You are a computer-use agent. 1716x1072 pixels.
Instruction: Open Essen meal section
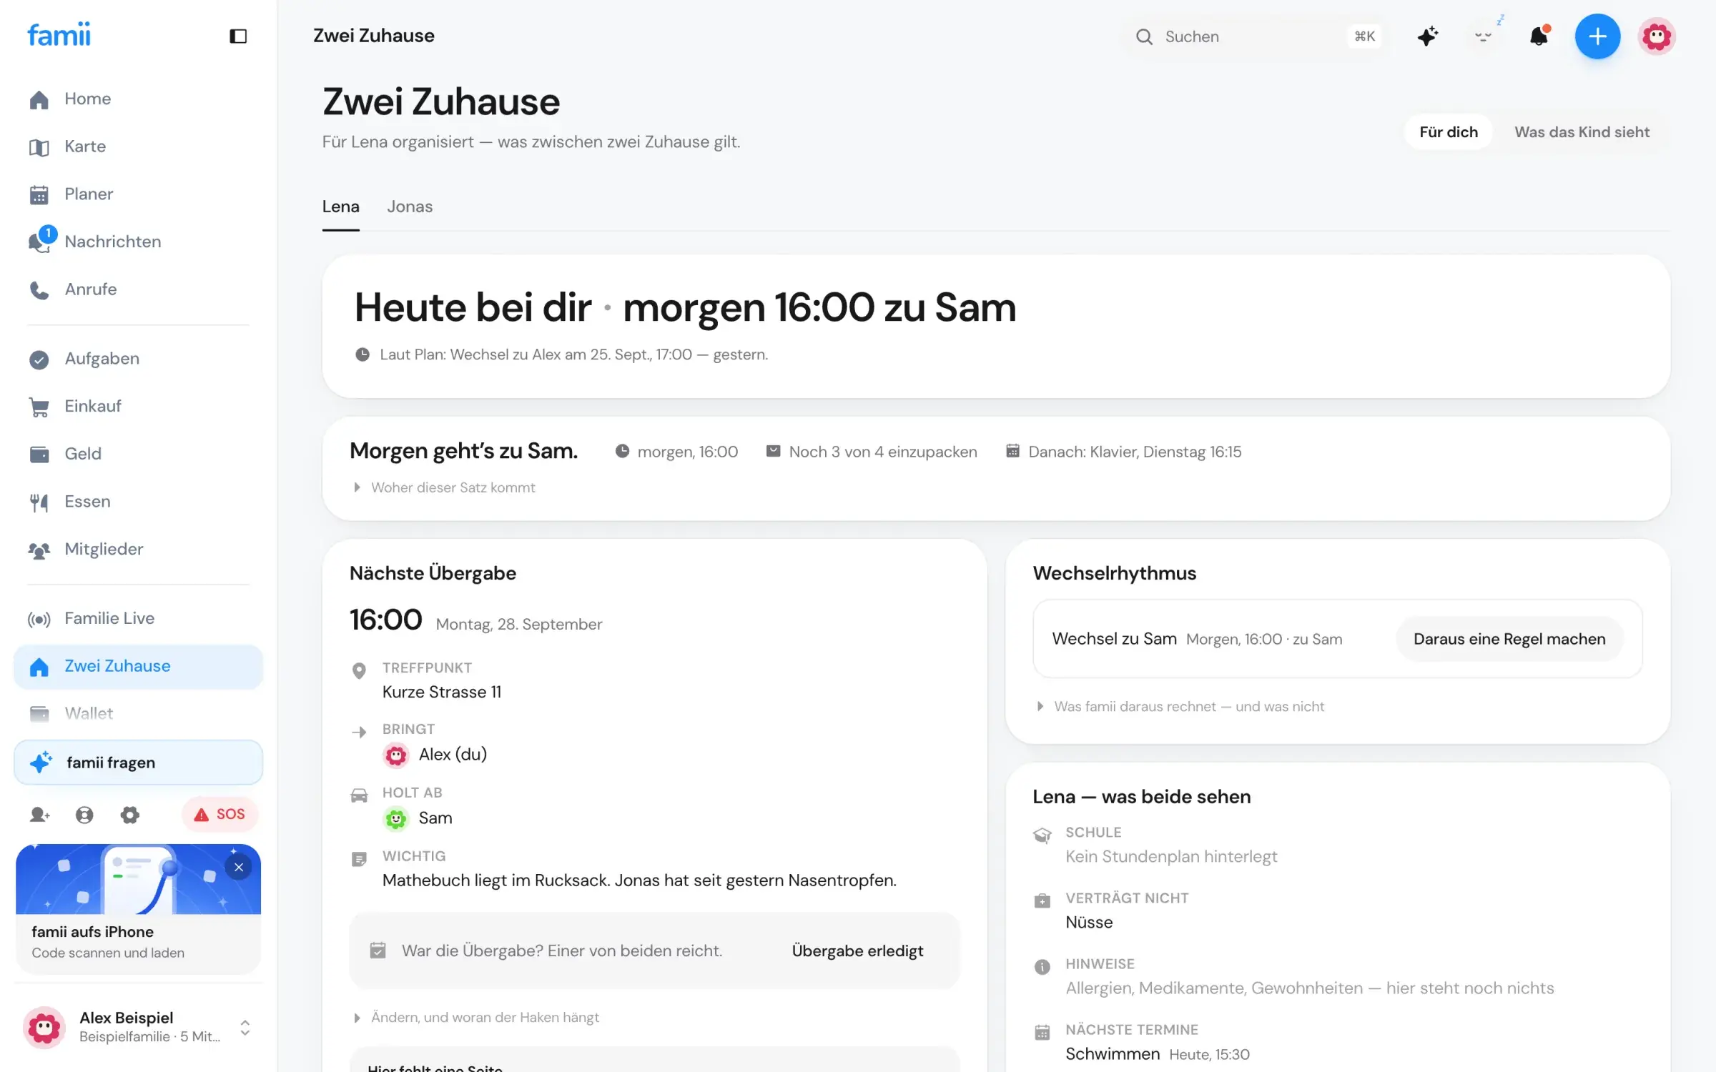coord(138,502)
